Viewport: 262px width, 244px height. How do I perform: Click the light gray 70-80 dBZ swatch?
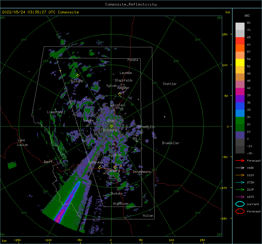240,26
